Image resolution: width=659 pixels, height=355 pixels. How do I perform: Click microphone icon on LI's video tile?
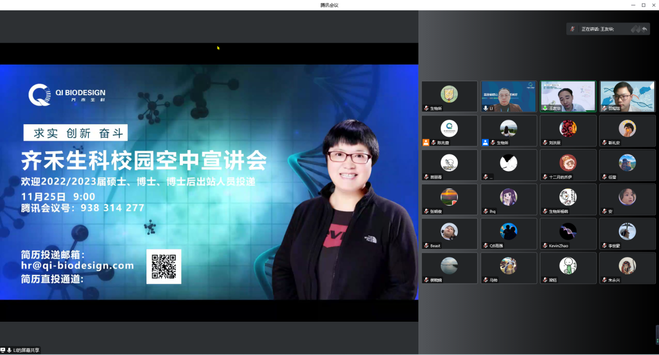coord(485,108)
